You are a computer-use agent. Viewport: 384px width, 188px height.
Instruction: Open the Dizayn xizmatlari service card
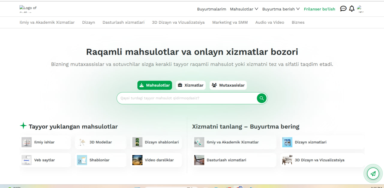[322, 142]
